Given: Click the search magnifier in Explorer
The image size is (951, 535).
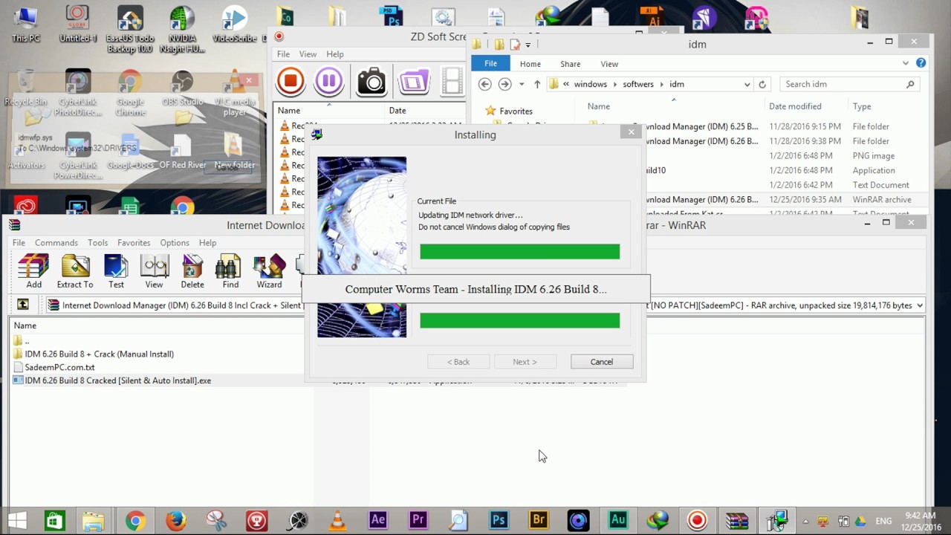Looking at the screenshot, I should click(x=910, y=84).
